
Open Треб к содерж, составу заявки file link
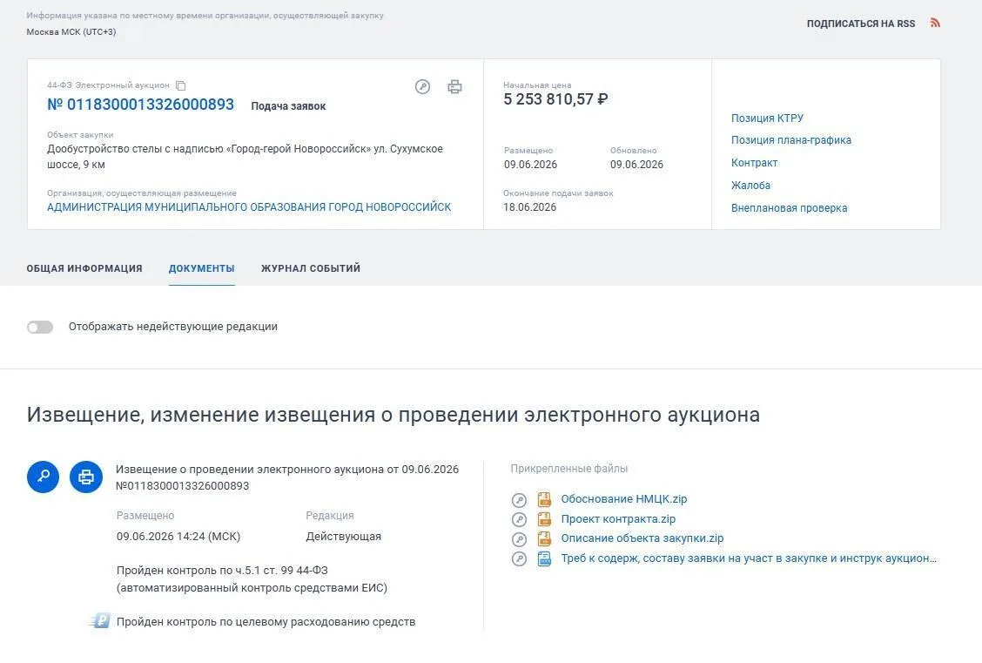[749, 558]
